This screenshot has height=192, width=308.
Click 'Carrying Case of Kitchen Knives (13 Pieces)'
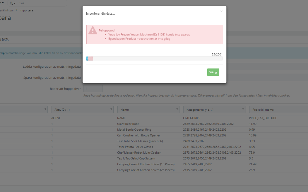(x=146, y=164)
